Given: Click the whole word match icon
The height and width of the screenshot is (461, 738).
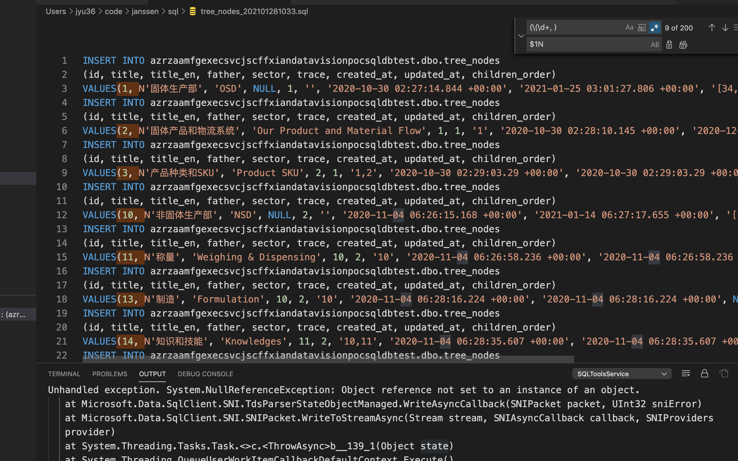Looking at the screenshot, I should 642,27.
